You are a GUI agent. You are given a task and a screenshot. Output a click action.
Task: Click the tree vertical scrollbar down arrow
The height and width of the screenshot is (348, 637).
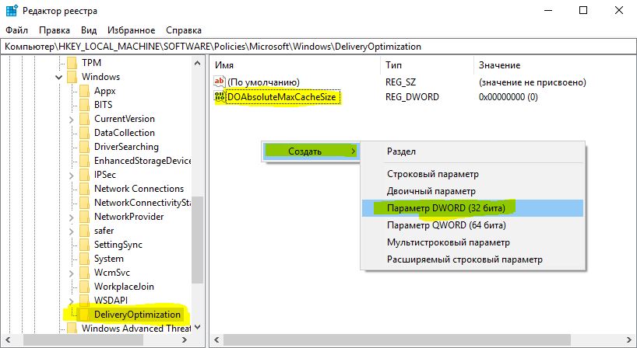[x=198, y=327]
